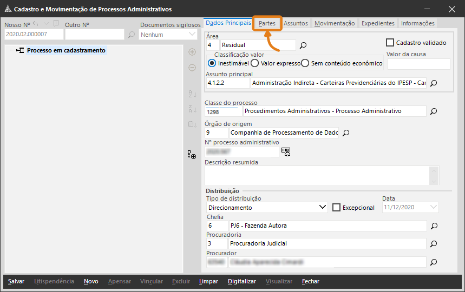The image size is (465, 292).
Task: Expand the Documentos sigilosos dropdown
Action: coord(192,35)
